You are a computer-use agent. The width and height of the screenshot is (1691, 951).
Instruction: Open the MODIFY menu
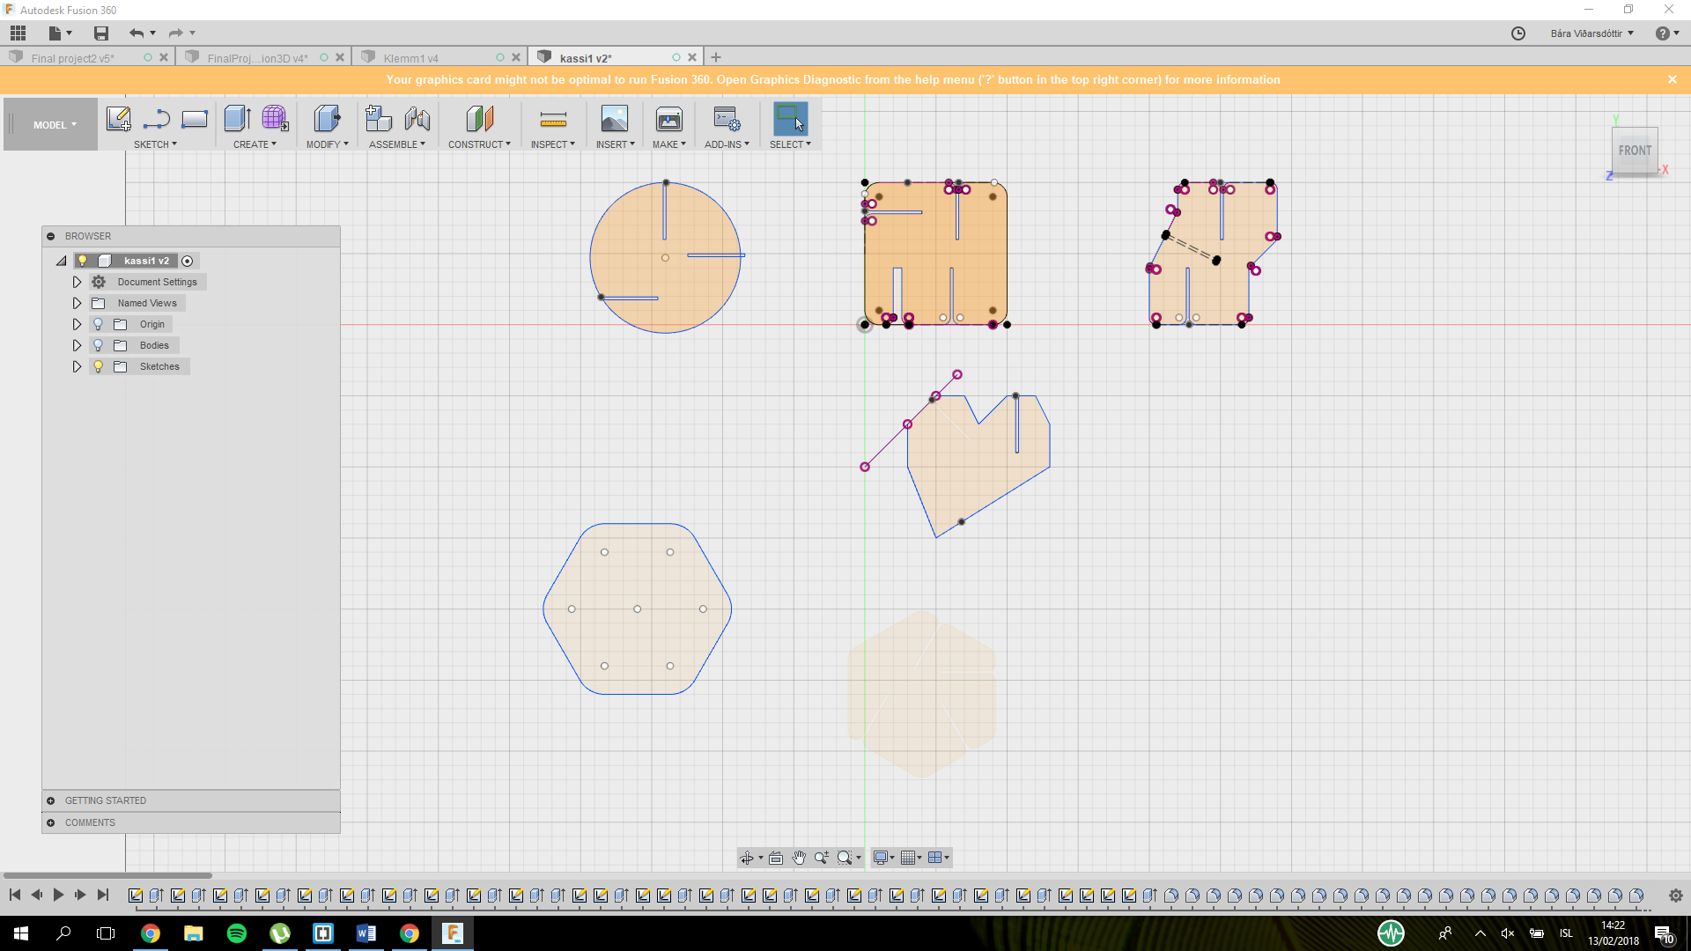(x=327, y=144)
